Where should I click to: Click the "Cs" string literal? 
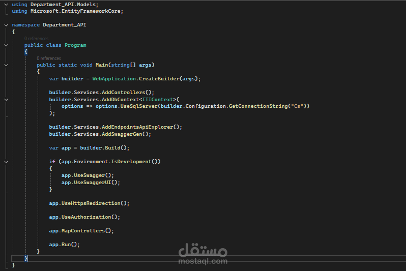pos(297,106)
